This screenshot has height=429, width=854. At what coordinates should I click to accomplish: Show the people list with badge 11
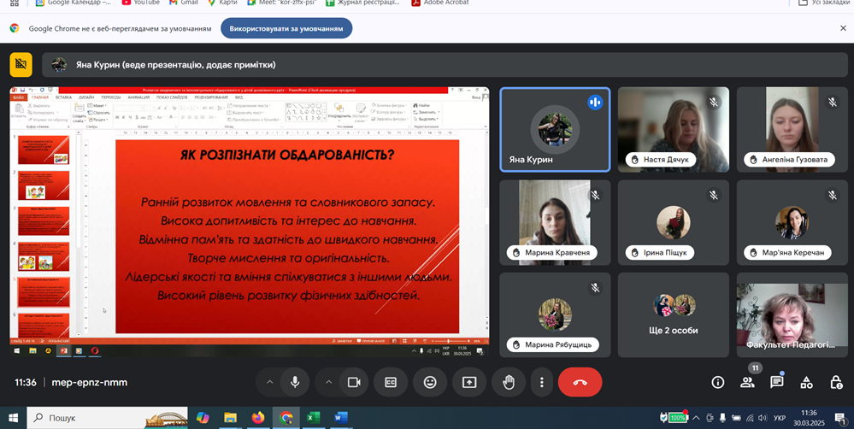748,382
